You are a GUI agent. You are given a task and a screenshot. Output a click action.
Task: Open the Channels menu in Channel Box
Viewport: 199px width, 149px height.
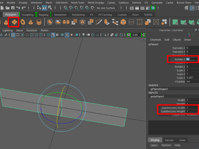(x=155, y=40)
